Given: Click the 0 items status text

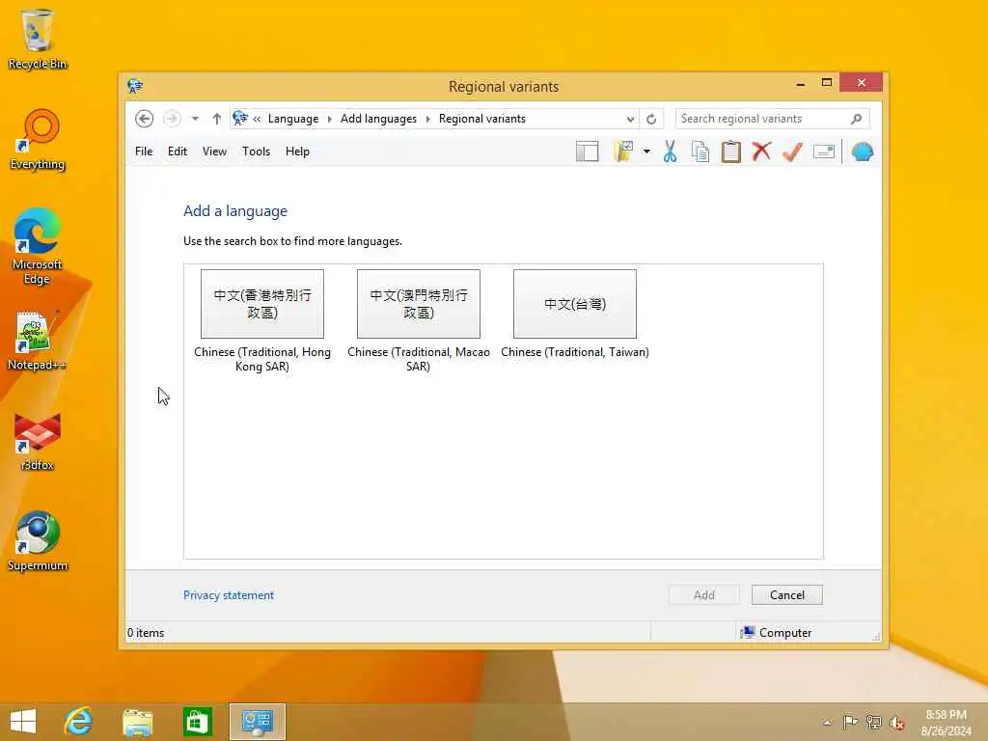Looking at the screenshot, I should 146,633.
